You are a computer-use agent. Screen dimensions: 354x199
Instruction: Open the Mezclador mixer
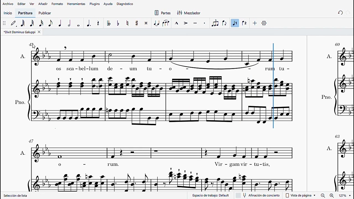coord(189,13)
